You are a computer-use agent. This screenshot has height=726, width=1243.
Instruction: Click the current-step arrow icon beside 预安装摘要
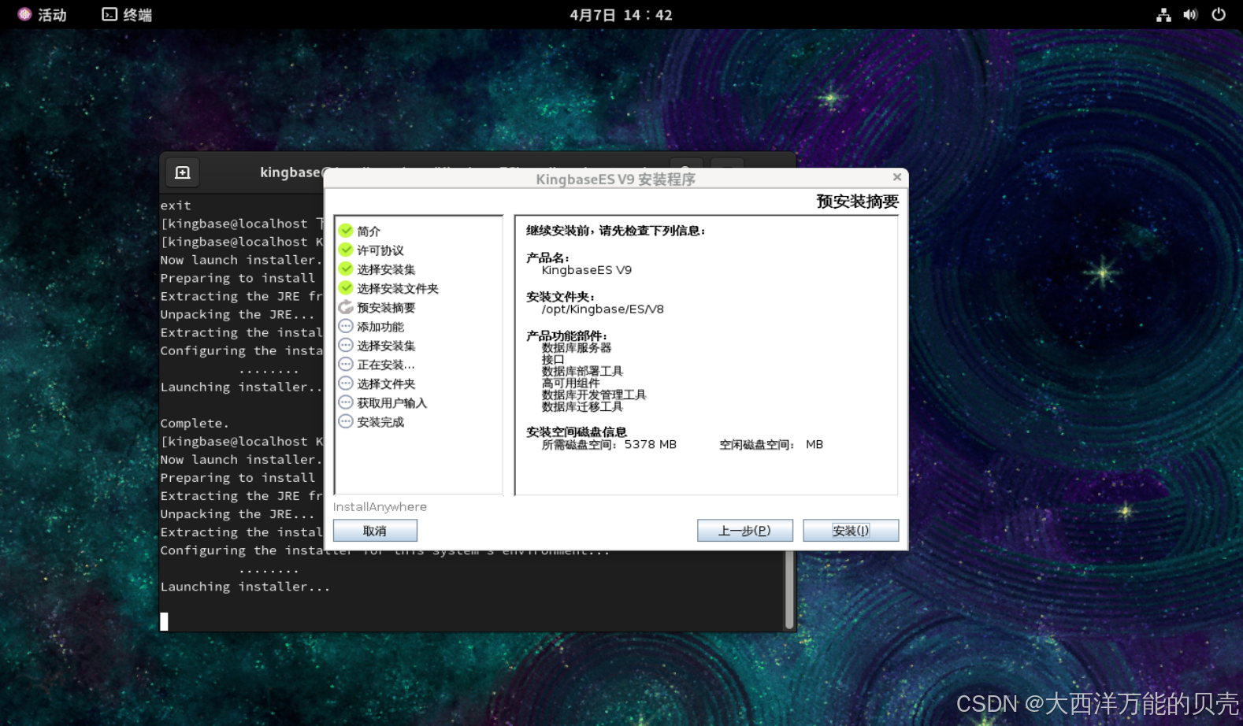(x=346, y=307)
